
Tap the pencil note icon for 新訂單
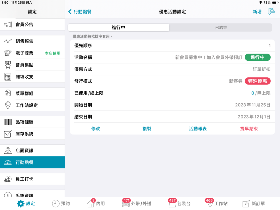point(246,203)
